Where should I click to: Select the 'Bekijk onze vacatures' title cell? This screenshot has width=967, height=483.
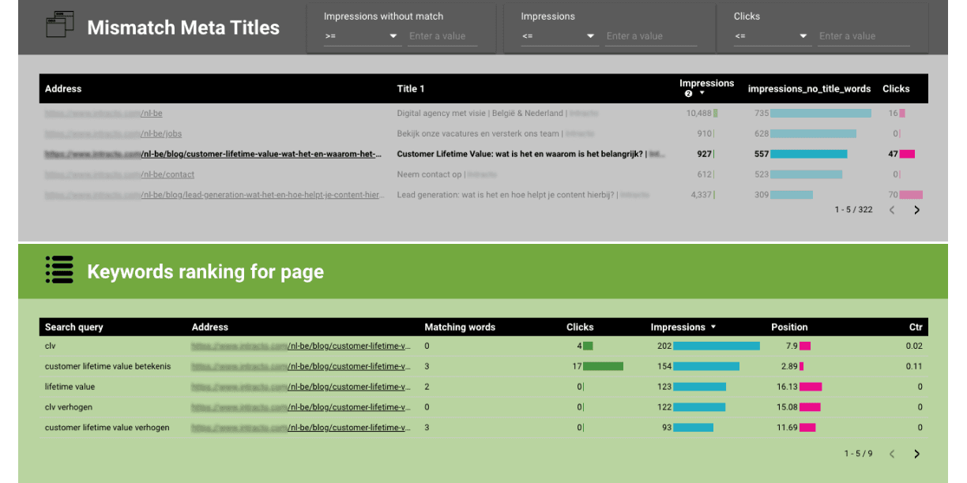(x=495, y=134)
